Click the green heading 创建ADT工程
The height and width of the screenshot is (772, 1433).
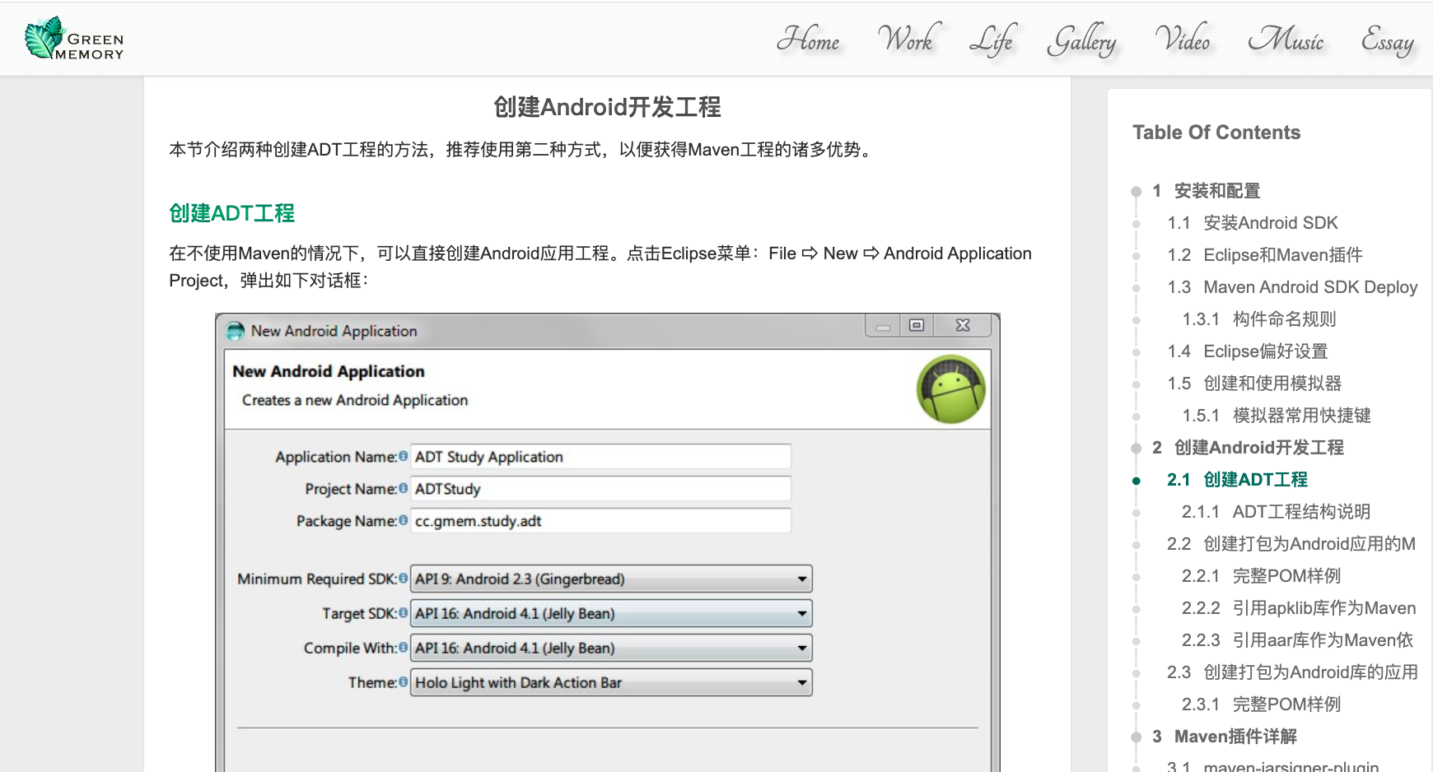click(231, 213)
